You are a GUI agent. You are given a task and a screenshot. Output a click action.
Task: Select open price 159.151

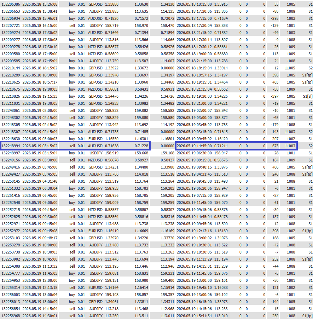pyautogui.click(x=111, y=280)
